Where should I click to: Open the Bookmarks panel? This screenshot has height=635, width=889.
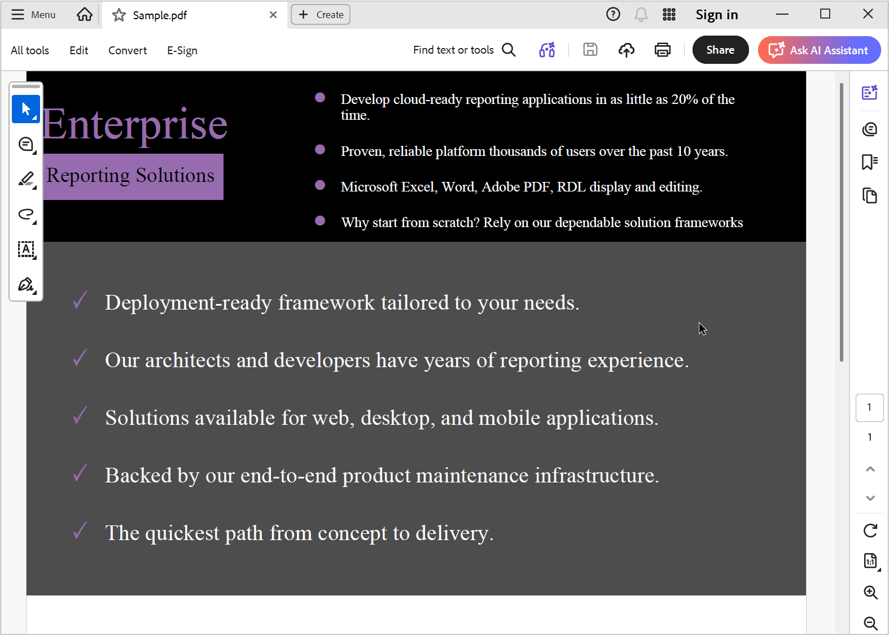[870, 162]
